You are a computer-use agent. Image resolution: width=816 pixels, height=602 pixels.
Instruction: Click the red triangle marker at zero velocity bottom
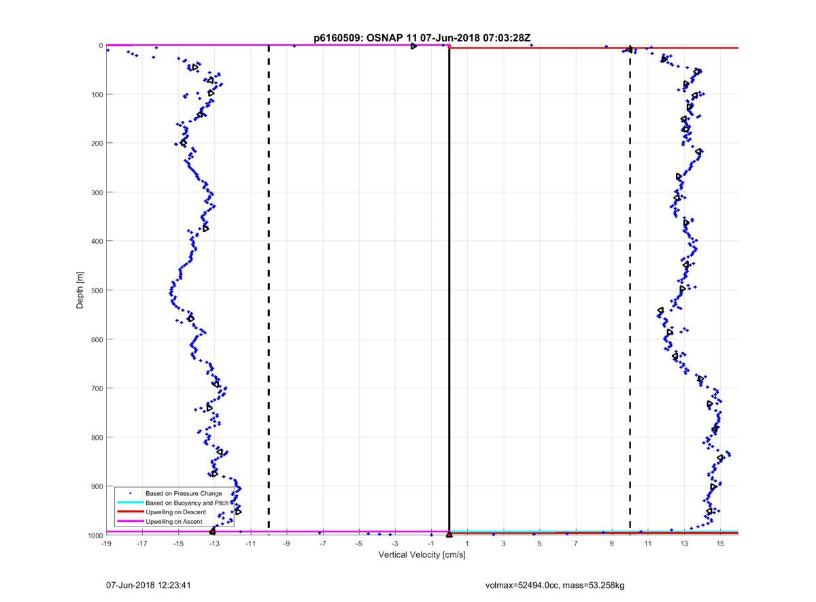[449, 535]
